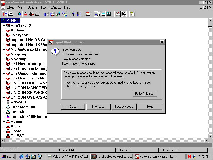213x160 pixels.
Task: Click the eyeglasses view toolbar icon
Action: coord(124,14)
